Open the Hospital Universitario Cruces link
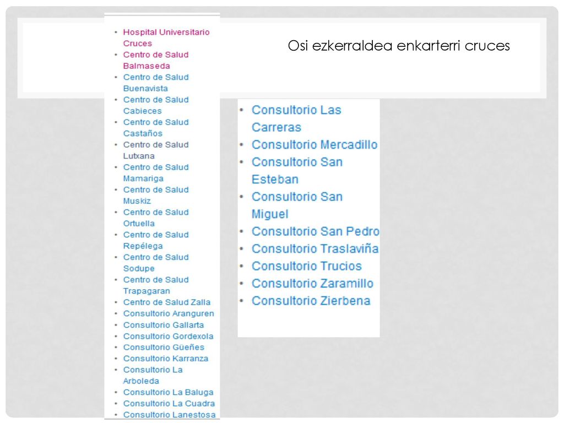Image resolution: width=564 pixels, height=423 pixels. point(166,38)
